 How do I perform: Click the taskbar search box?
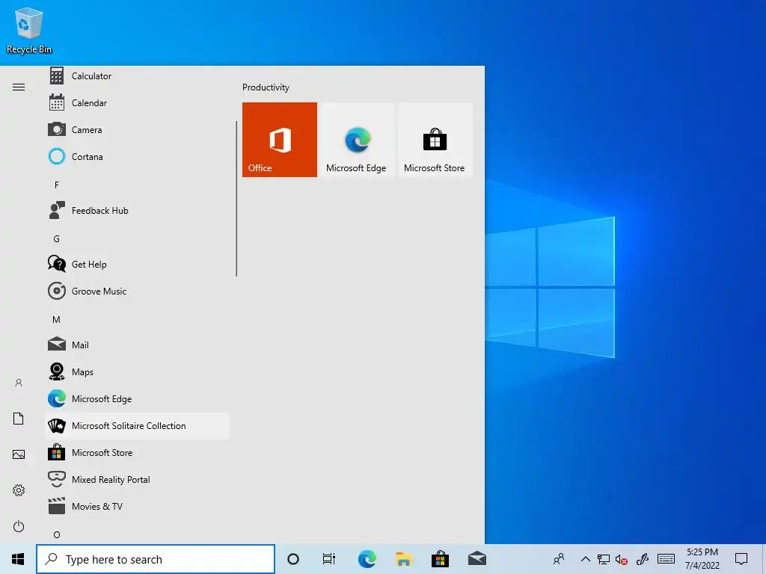pyautogui.click(x=156, y=559)
